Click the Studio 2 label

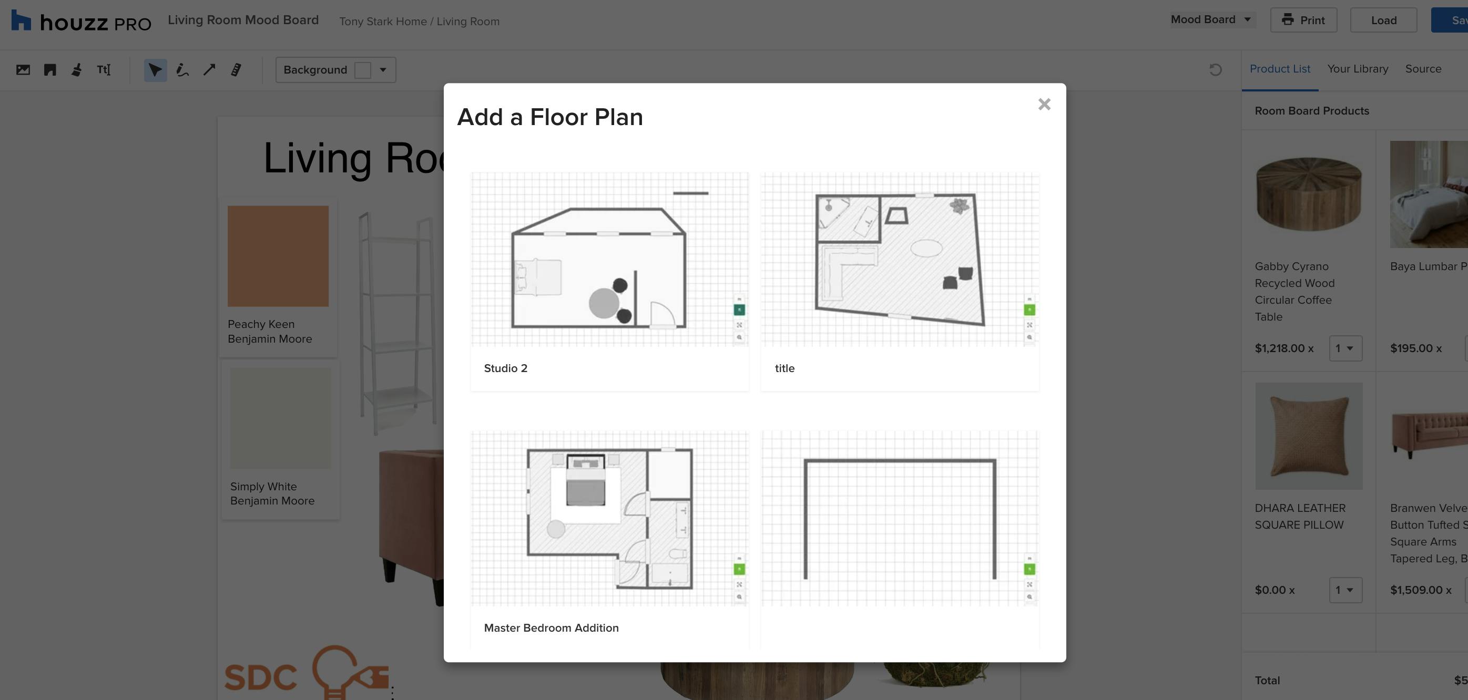pos(505,368)
